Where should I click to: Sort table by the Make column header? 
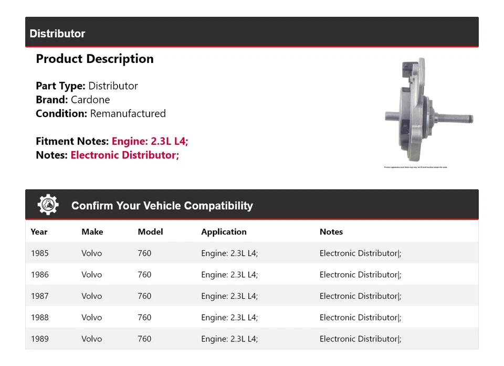(x=92, y=232)
